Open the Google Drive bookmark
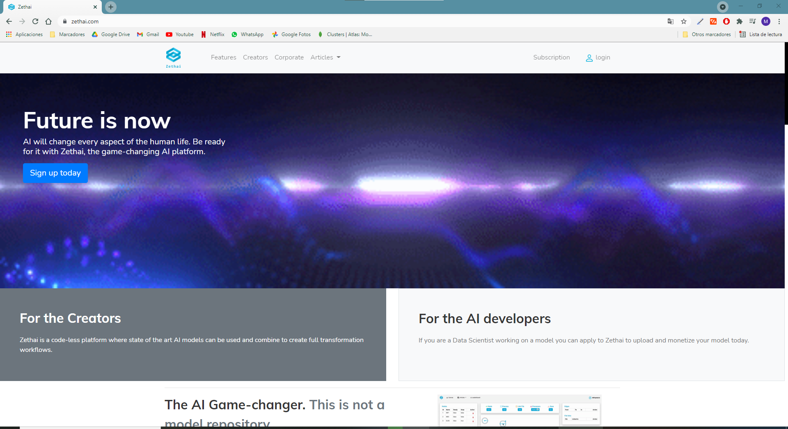 pos(111,34)
